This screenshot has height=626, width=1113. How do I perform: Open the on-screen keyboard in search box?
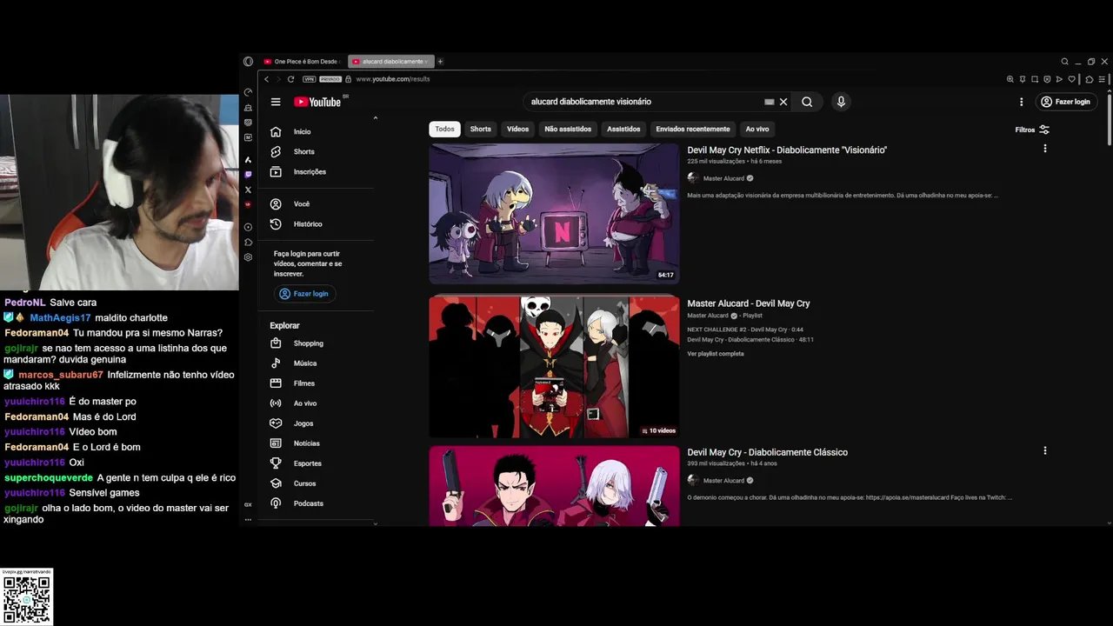pos(769,102)
